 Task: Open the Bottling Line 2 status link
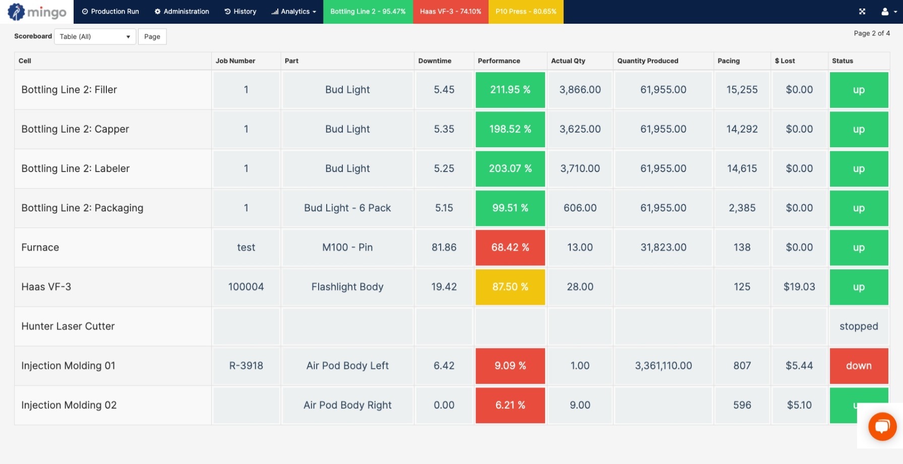tap(368, 11)
